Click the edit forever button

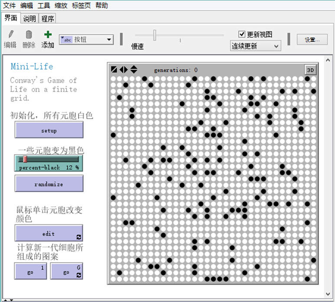(49, 233)
